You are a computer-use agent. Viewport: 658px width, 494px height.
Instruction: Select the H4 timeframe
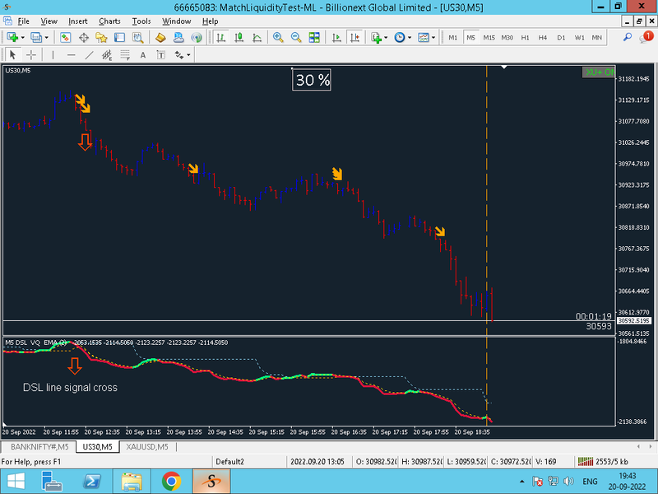point(543,37)
